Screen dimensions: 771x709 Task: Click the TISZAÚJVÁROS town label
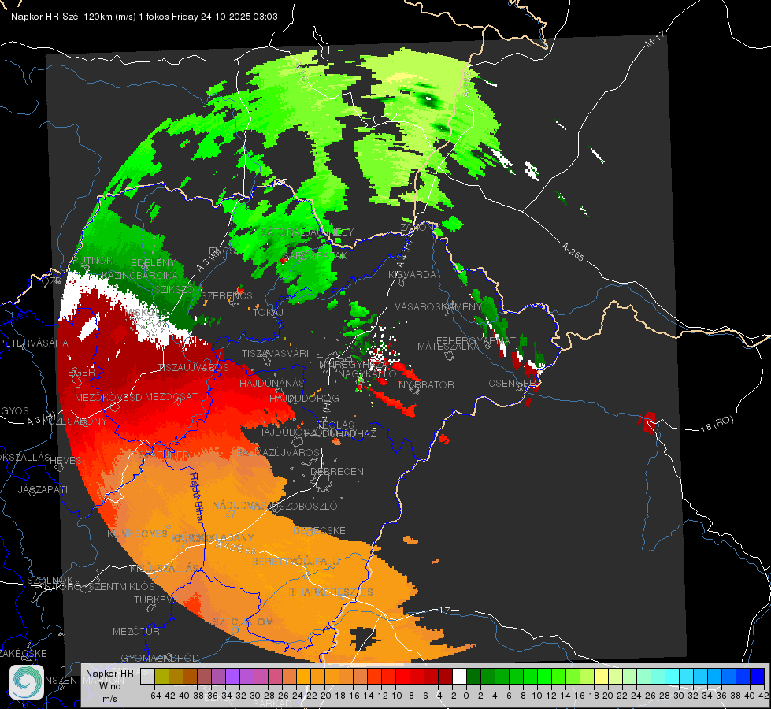[193, 367]
